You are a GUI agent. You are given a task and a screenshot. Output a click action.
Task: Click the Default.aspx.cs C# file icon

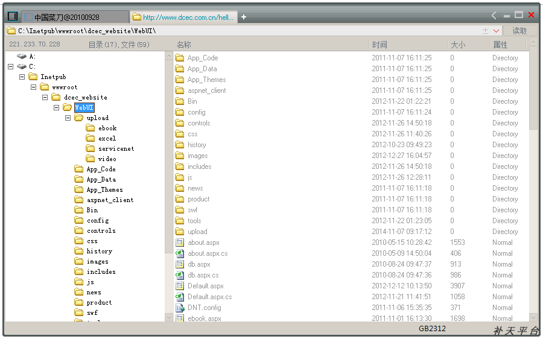[x=179, y=297]
